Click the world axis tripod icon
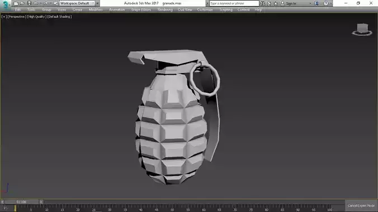The image size is (378, 212). click(x=7, y=189)
